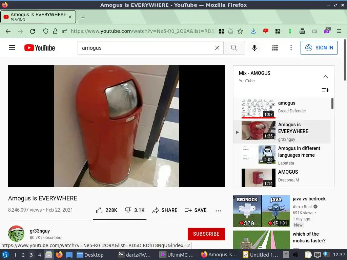Open Untitled 1 document in taskbar

[x=261, y=255]
